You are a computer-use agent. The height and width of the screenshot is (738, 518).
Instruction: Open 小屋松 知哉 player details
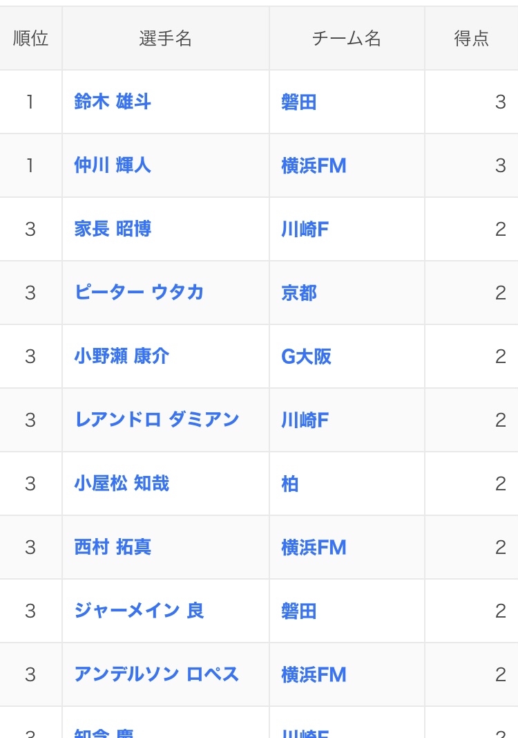(122, 483)
